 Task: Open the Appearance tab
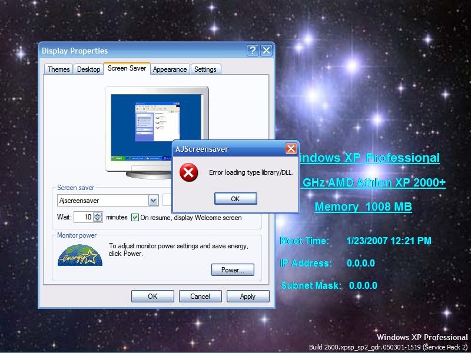tap(170, 69)
